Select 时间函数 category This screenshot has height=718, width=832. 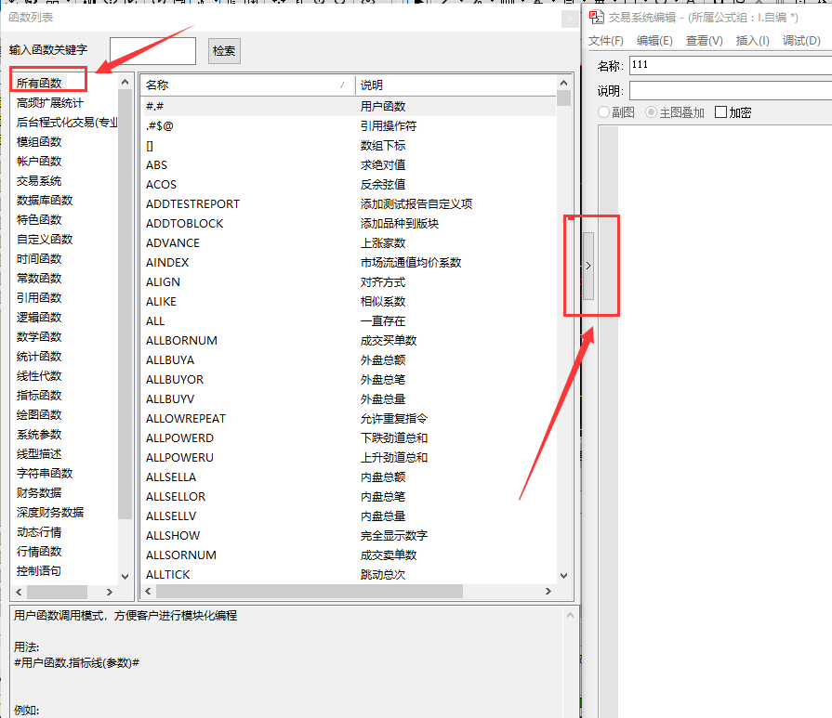tap(39, 259)
